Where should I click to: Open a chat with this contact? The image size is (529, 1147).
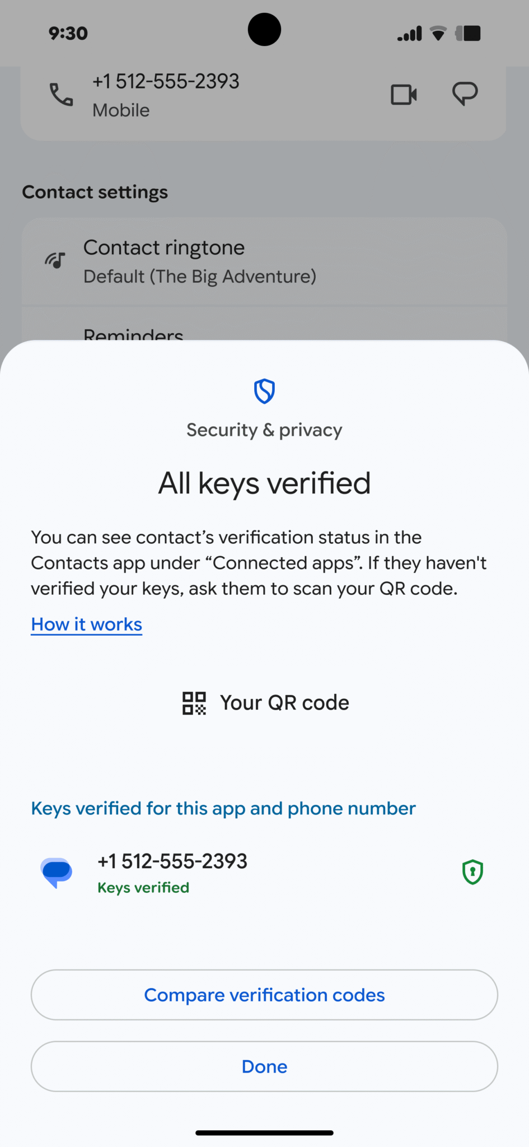point(465,94)
